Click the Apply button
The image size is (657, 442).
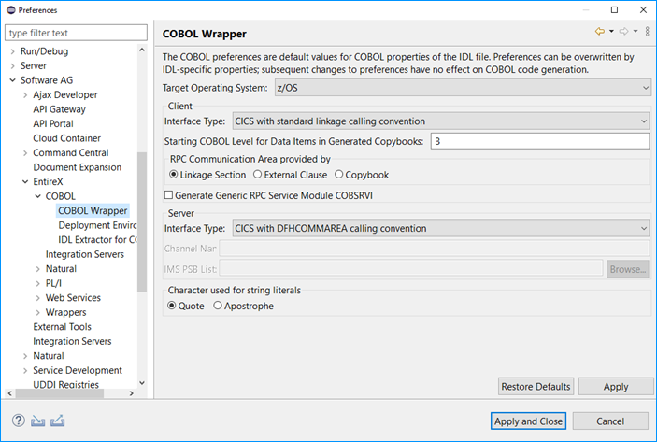[616, 386]
